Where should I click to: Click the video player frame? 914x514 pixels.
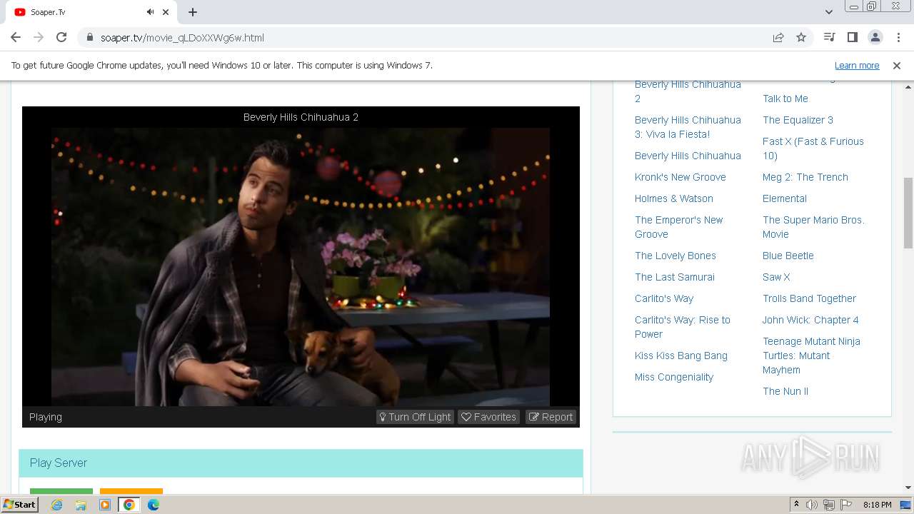pyautogui.click(x=301, y=267)
